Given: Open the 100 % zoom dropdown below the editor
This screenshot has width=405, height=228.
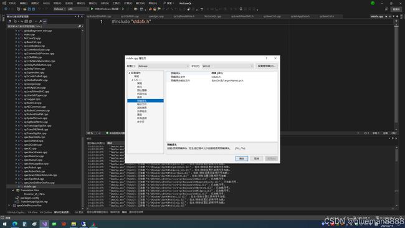Looking at the screenshot, I should pyautogui.click(x=91, y=133).
